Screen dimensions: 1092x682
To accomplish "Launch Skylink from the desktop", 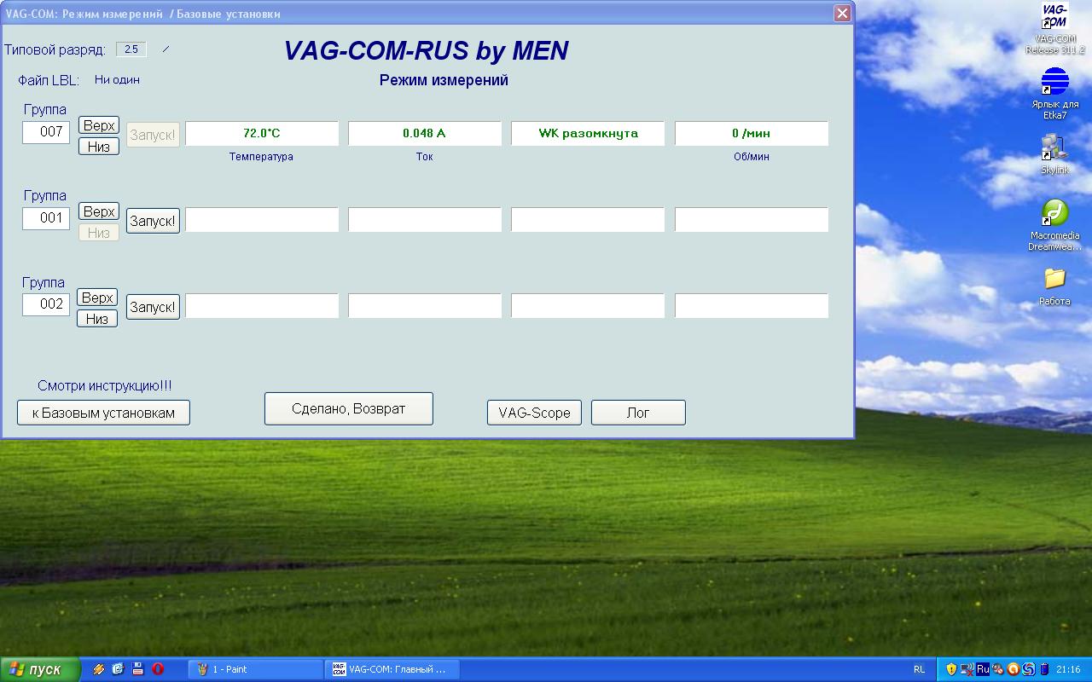I will (1054, 147).
